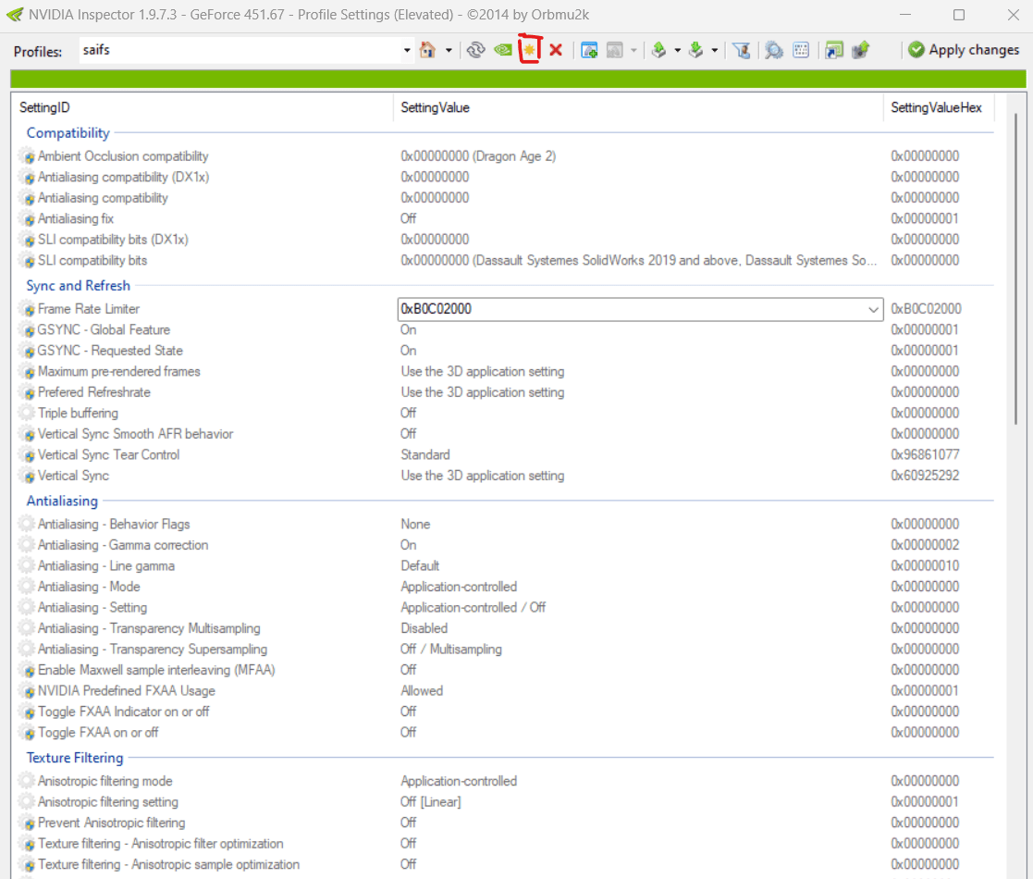This screenshot has height=879, width=1033.
Task: Toggle GSYNC - Global Feature off
Action: [408, 329]
